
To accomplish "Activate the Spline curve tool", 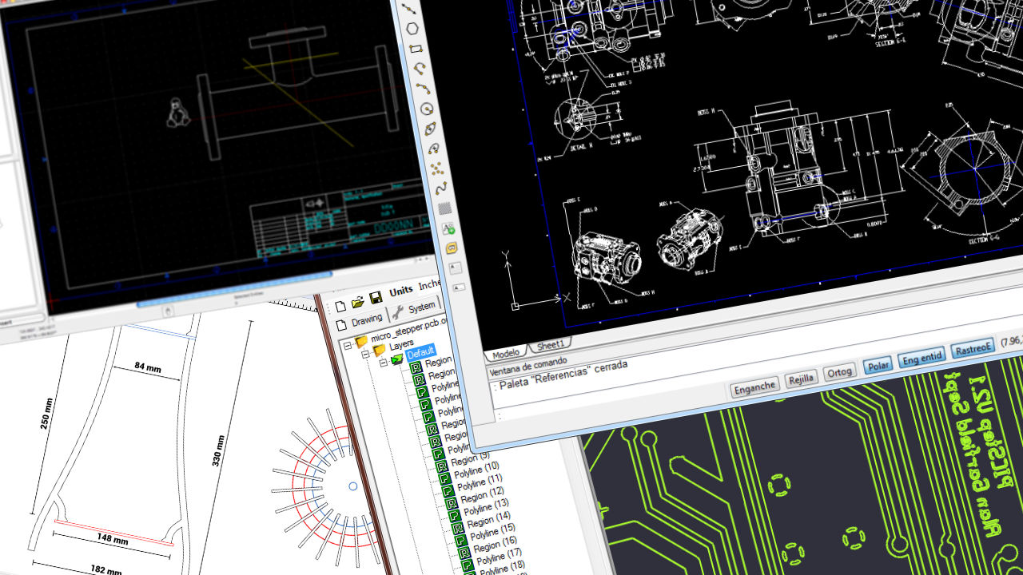I will point(440,188).
